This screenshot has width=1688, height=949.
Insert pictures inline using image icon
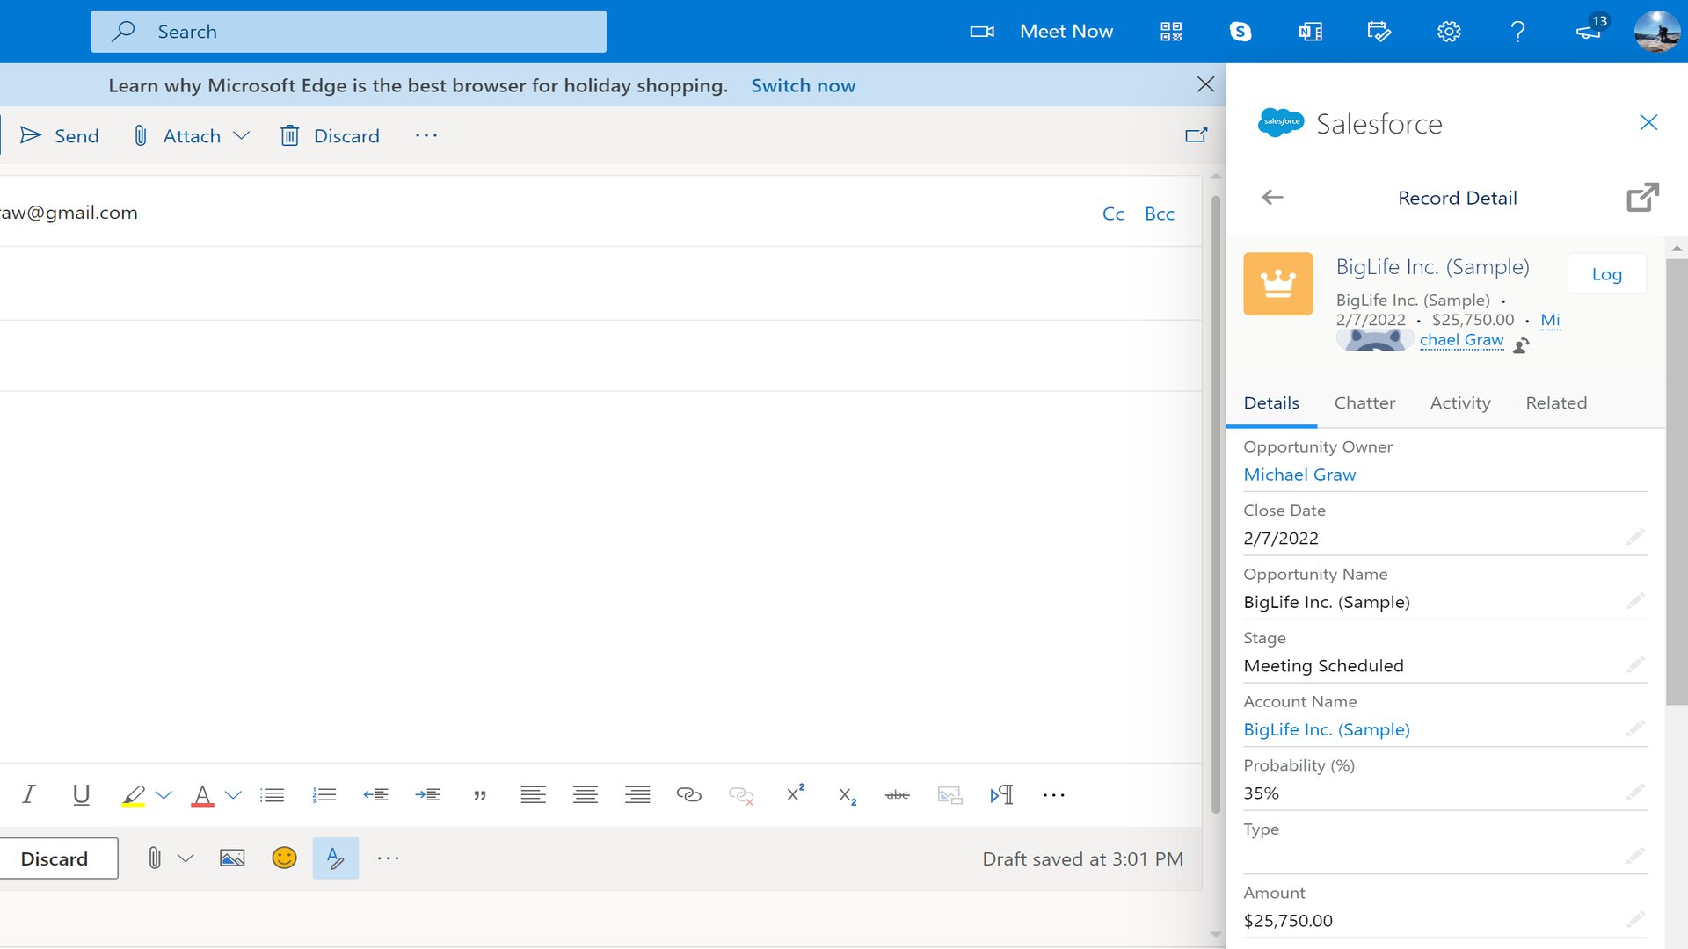coord(232,858)
